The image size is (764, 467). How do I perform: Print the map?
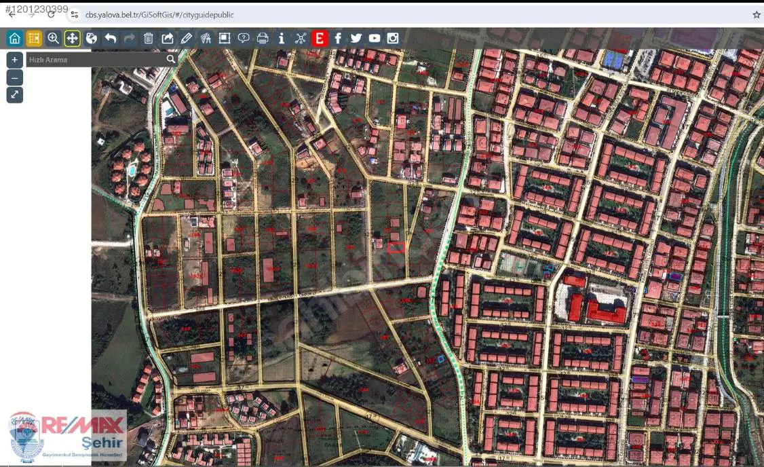click(262, 38)
